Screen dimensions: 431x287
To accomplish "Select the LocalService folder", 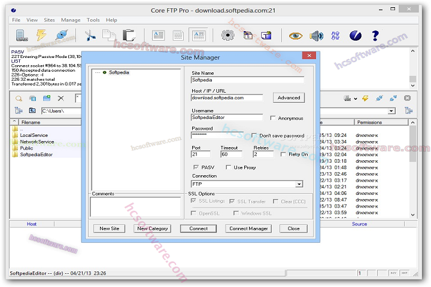I will [x=34, y=135].
